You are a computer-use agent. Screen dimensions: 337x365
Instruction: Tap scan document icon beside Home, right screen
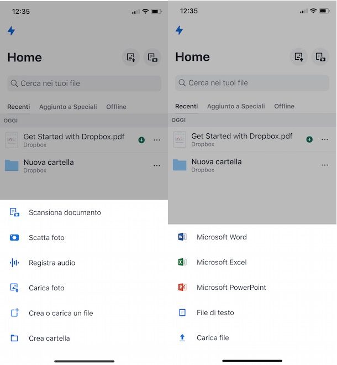[x=320, y=57]
